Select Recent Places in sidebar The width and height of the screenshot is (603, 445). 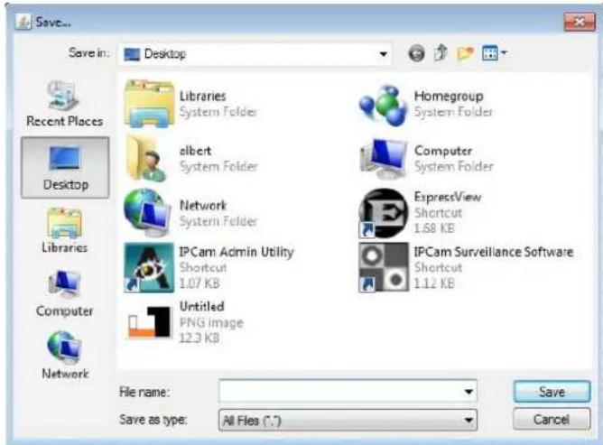point(65,104)
